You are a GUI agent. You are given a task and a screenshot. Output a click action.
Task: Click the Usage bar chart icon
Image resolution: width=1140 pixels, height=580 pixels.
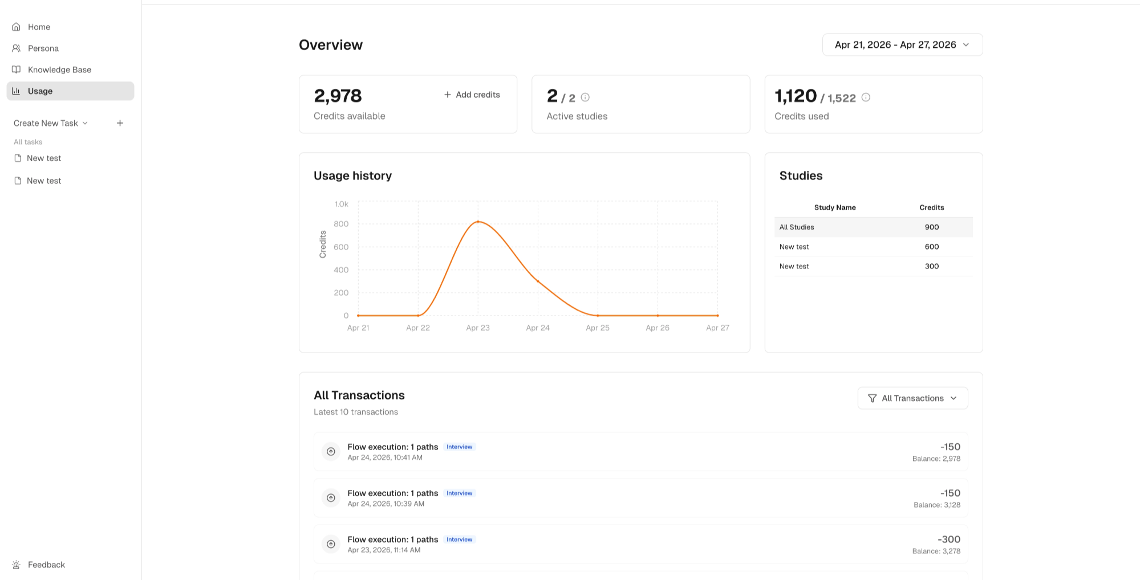[17, 91]
